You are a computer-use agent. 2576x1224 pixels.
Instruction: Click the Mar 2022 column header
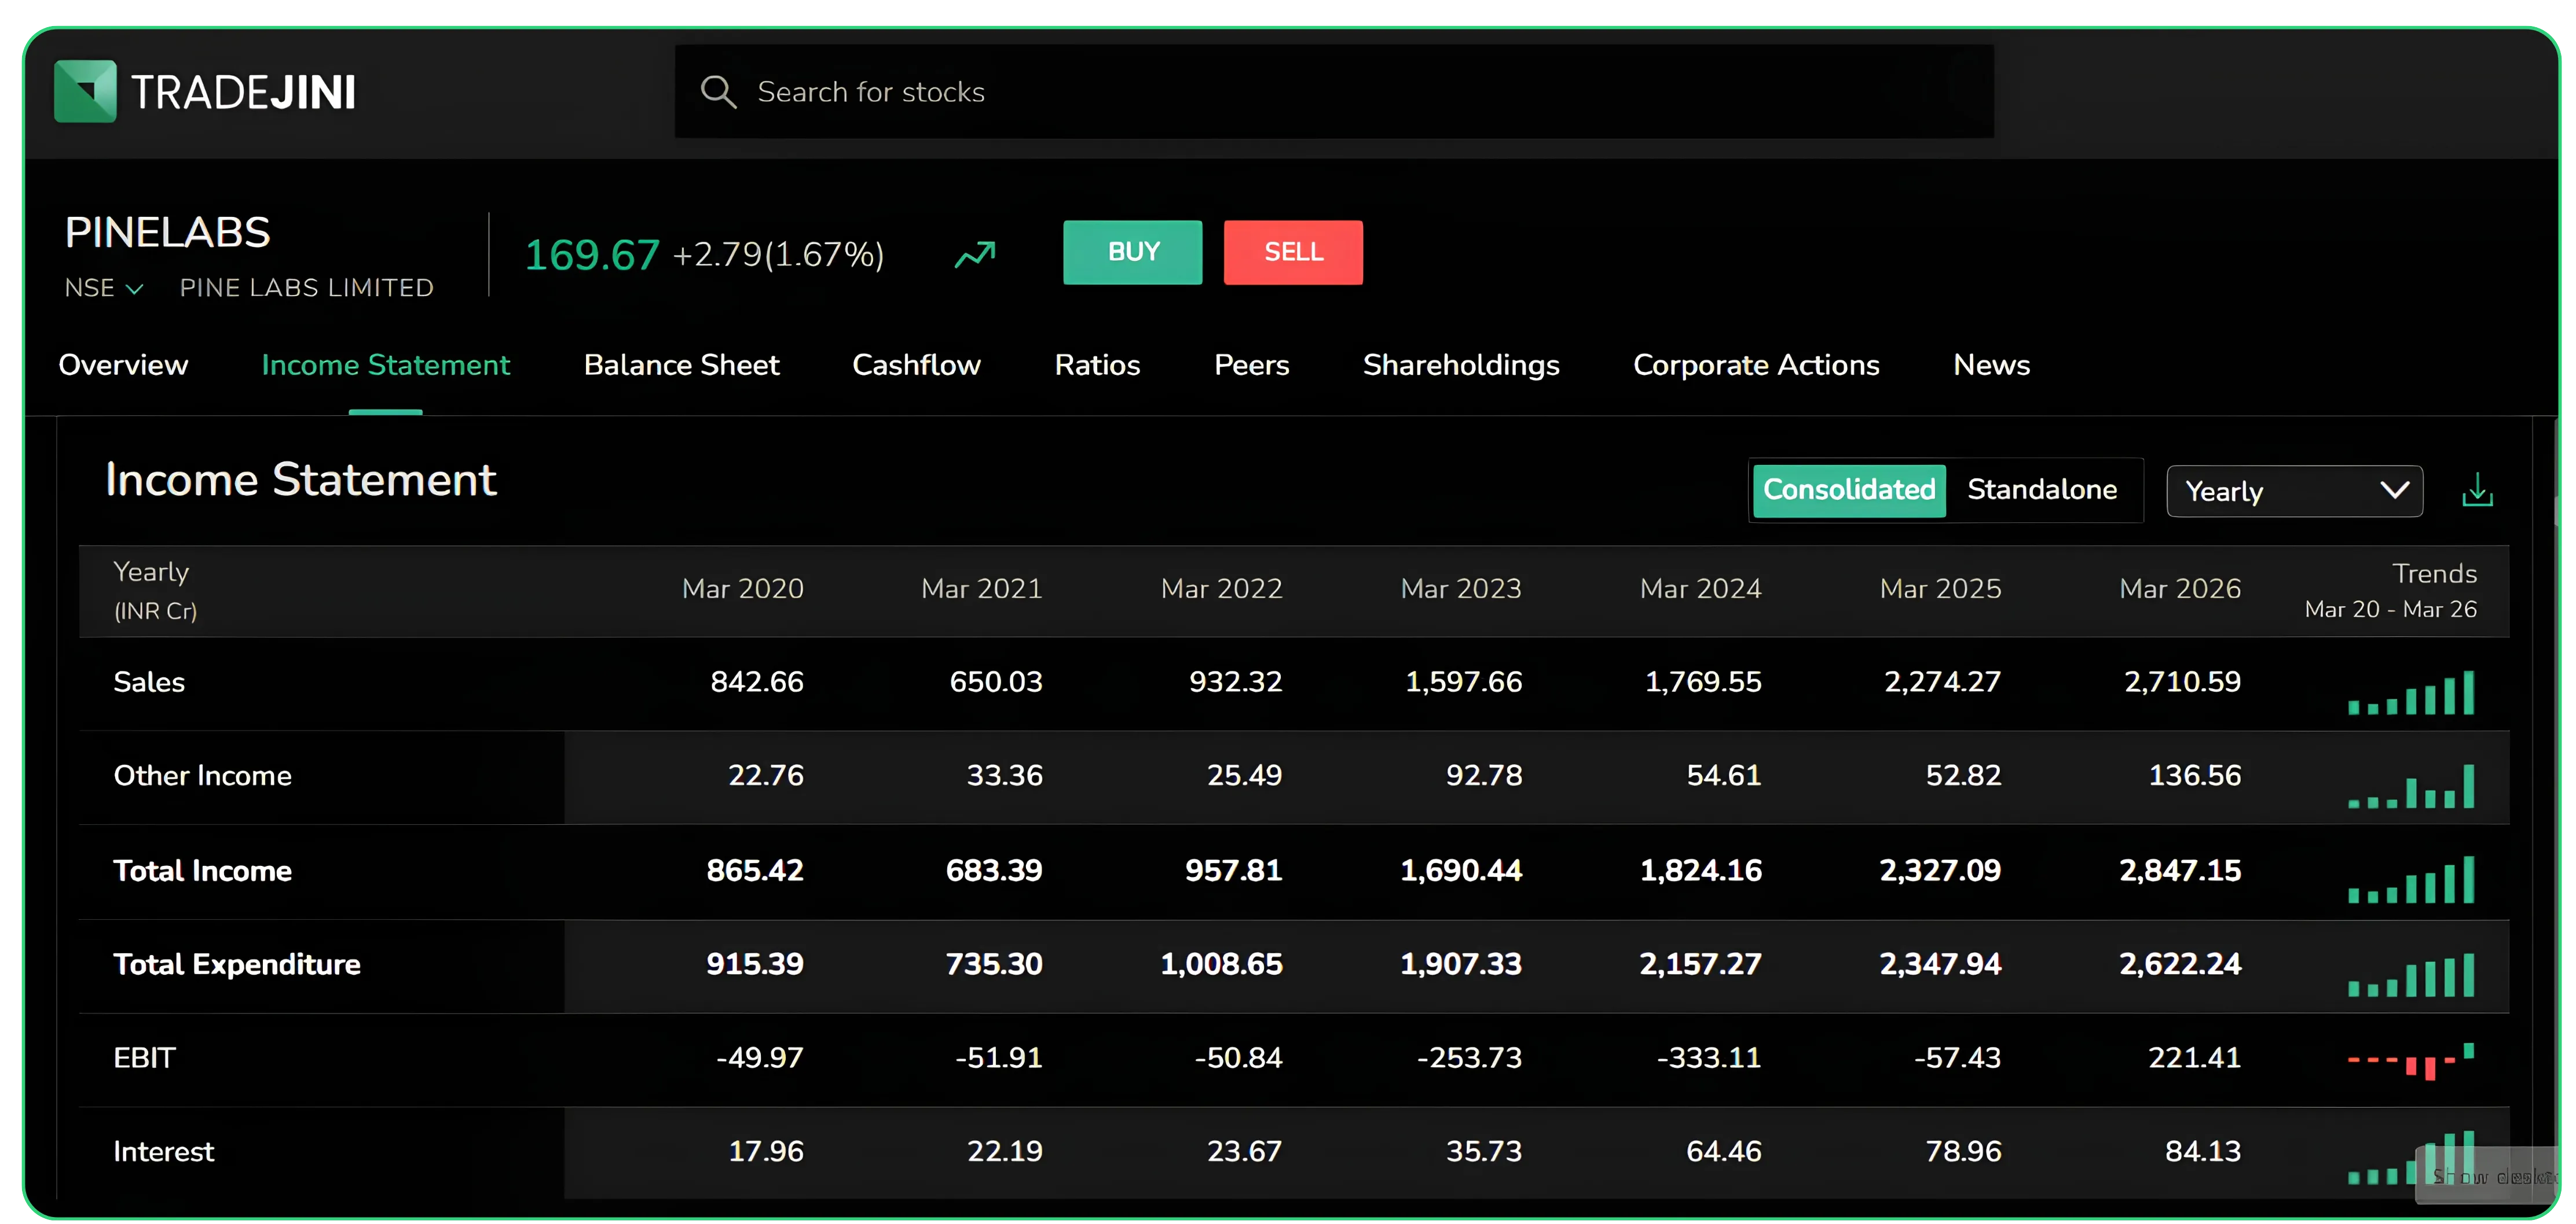click(x=1221, y=588)
